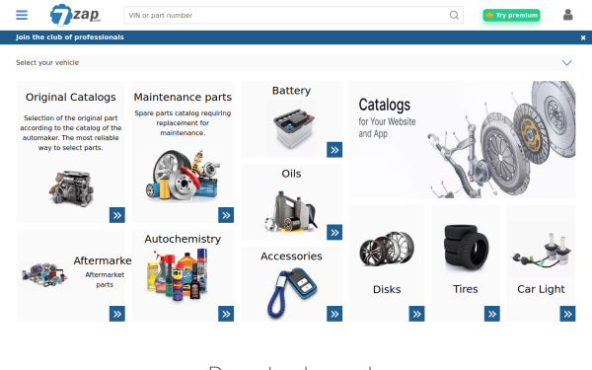Click the engine image in Original Catalogs
The image size is (592, 370).
[x=71, y=187]
